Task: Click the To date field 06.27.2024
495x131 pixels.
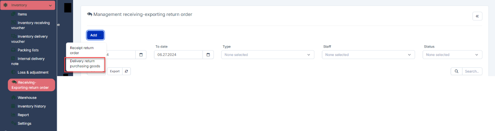Action: click(x=178, y=55)
